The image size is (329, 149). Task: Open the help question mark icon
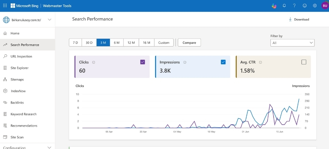coord(294,6)
